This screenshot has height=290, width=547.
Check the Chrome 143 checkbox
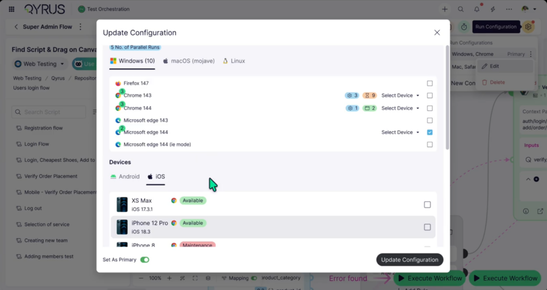[x=430, y=95]
